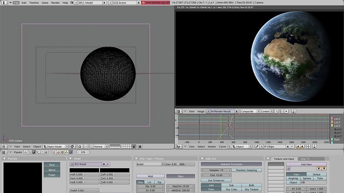
Task: Switch to the Map To tab
Action: (x=305, y=159)
